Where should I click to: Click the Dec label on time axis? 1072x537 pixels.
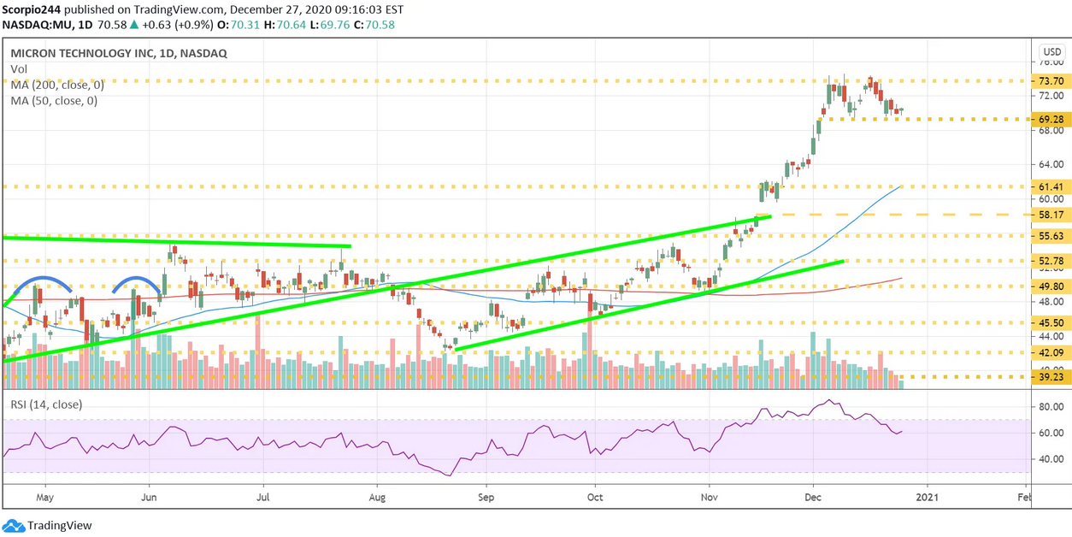click(x=813, y=496)
